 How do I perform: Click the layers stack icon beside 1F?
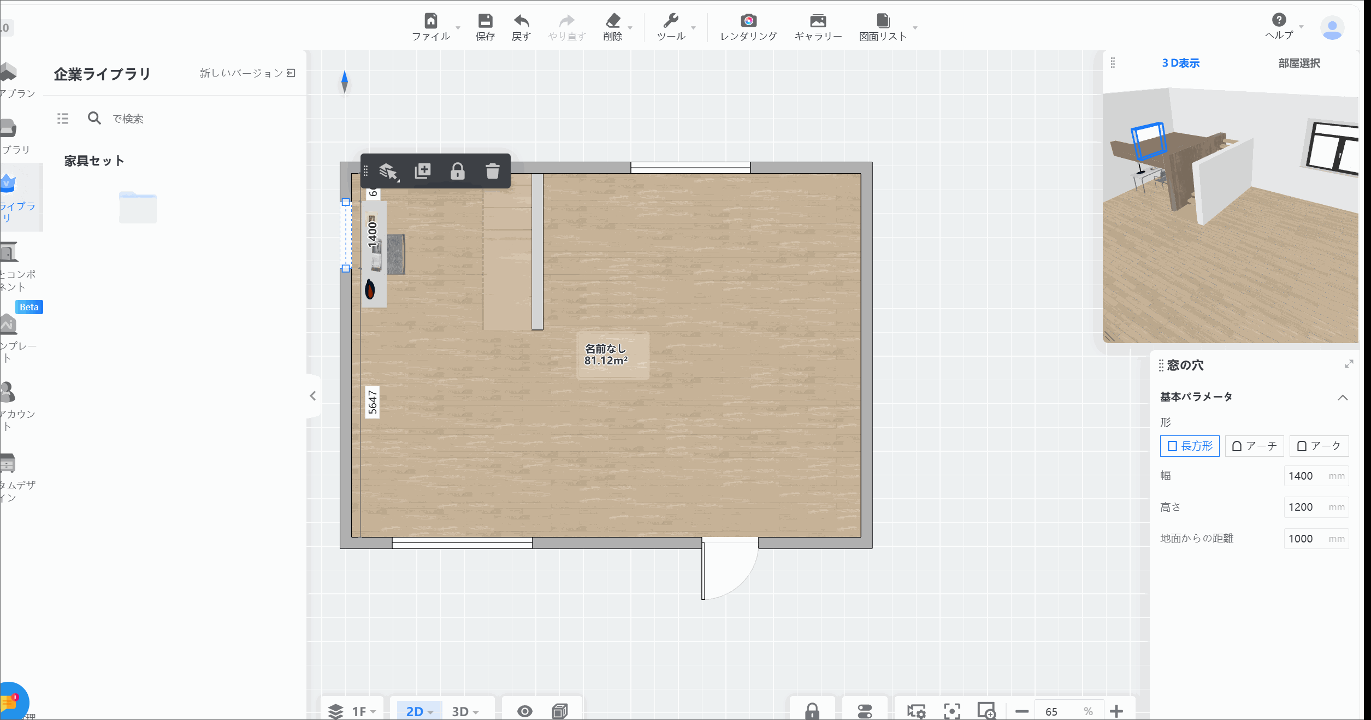point(335,711)
